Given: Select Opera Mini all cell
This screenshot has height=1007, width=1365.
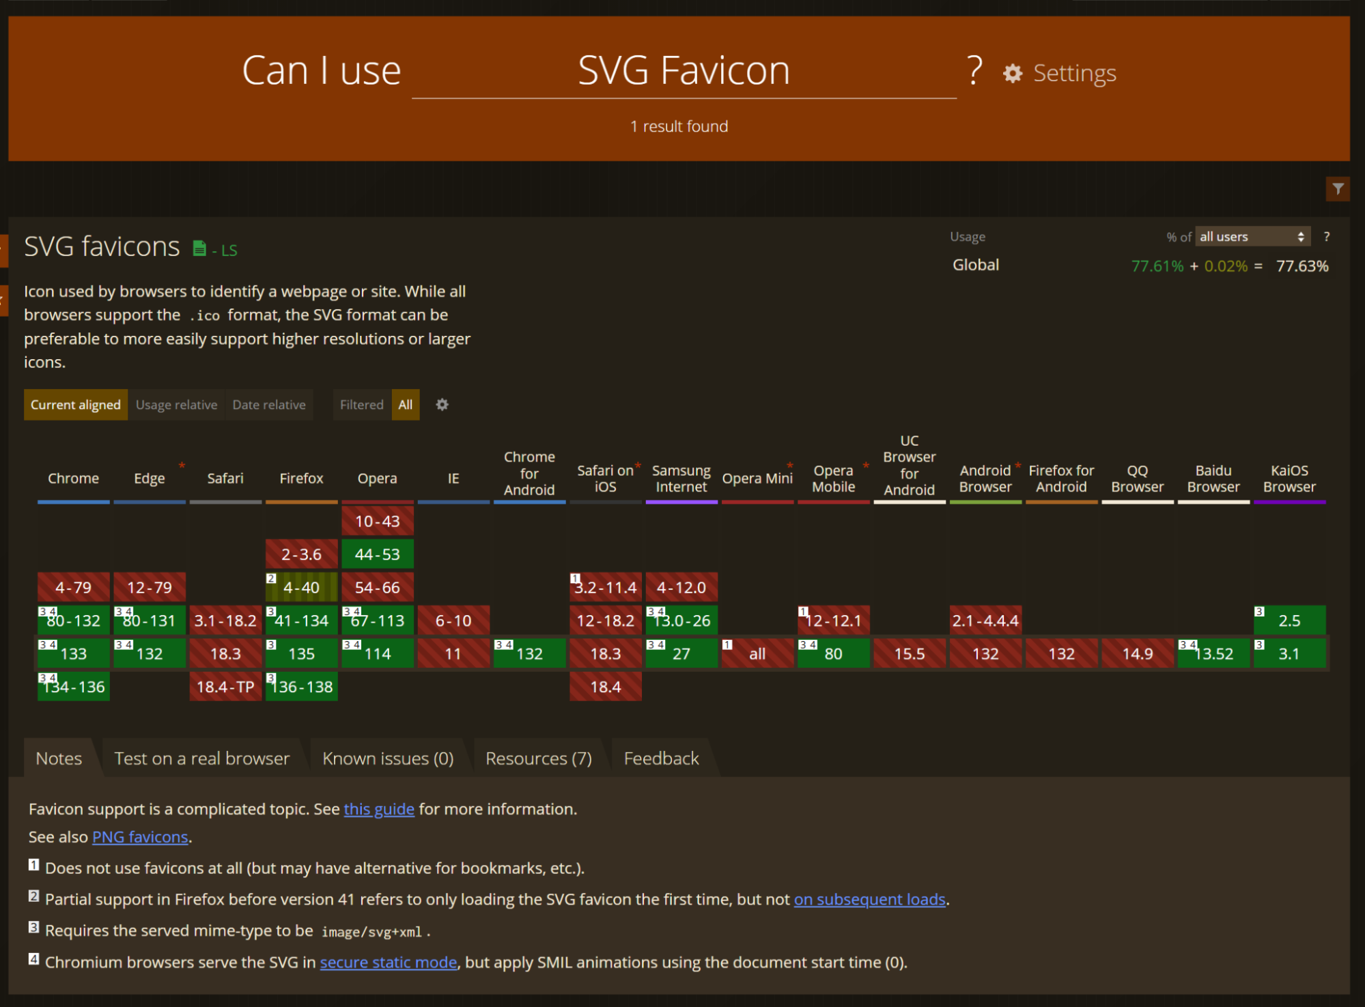Looking at the screenshot, I should (757, 654).
